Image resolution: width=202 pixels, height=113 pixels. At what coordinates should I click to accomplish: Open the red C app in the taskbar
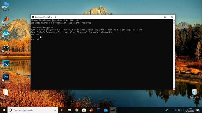[x=91, y=110]
